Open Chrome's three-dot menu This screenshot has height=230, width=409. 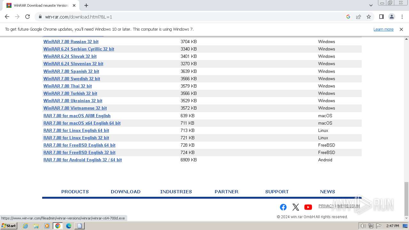[x=402, y=17]
